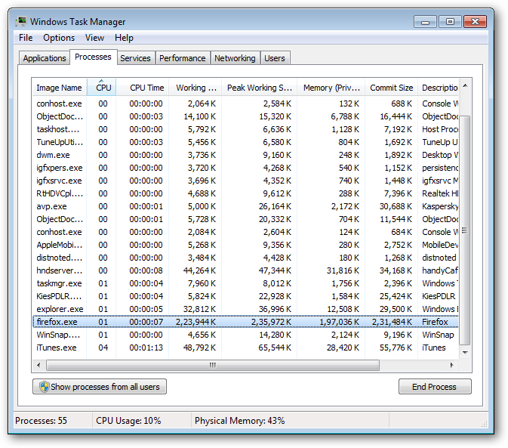Select ObjectDoc row with 14,100 K working set
This screenshot has height=448, width=508.
pos(245,116)
